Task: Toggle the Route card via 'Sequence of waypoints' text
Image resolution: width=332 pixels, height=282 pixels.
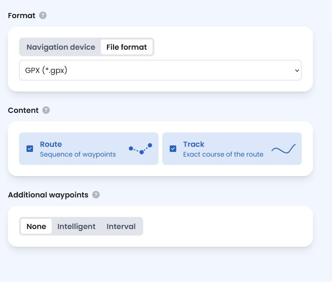Action: point(78,154)
